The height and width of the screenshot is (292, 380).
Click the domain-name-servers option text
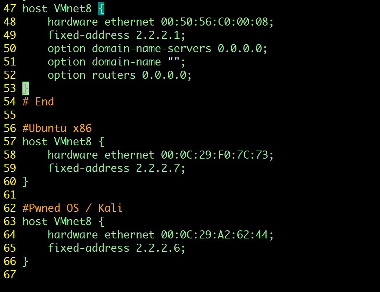tap(152, 48)
